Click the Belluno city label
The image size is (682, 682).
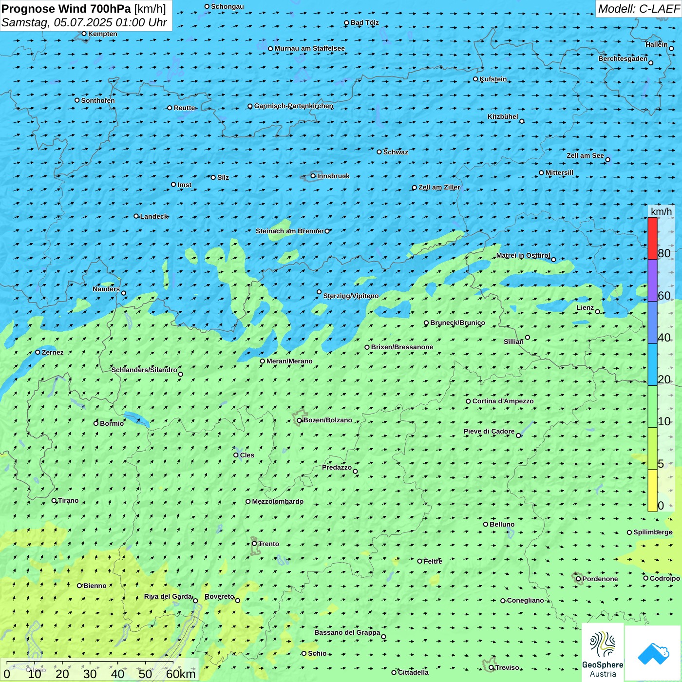(x=502, y=524)
